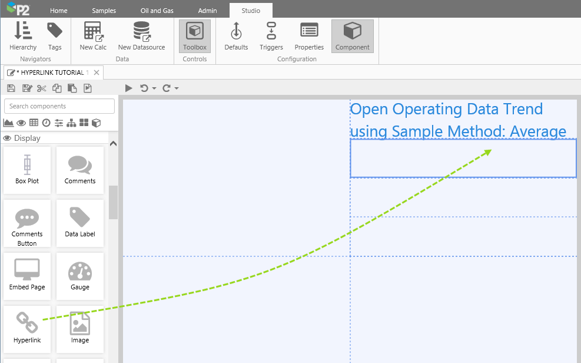This screenshot has height=363, width=581.
Task: Switch to the Oil and Gas tab
Action: [157, 11]
